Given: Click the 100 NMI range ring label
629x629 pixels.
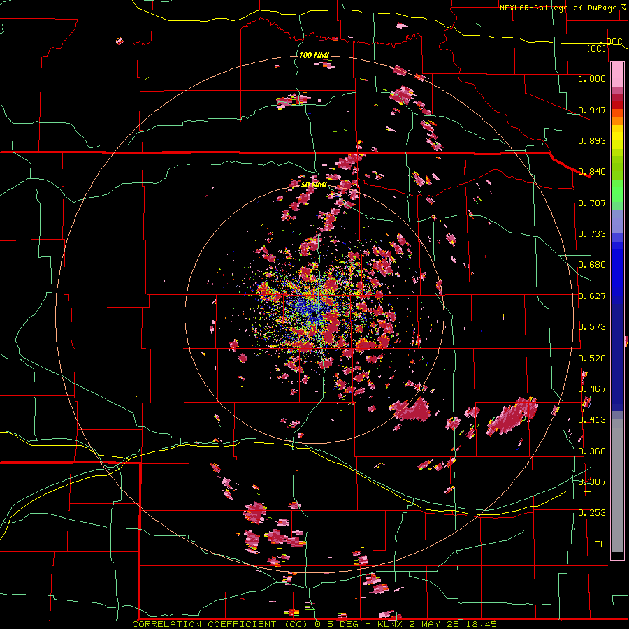Looking at the screenshot, I should (x=314, y=55).
